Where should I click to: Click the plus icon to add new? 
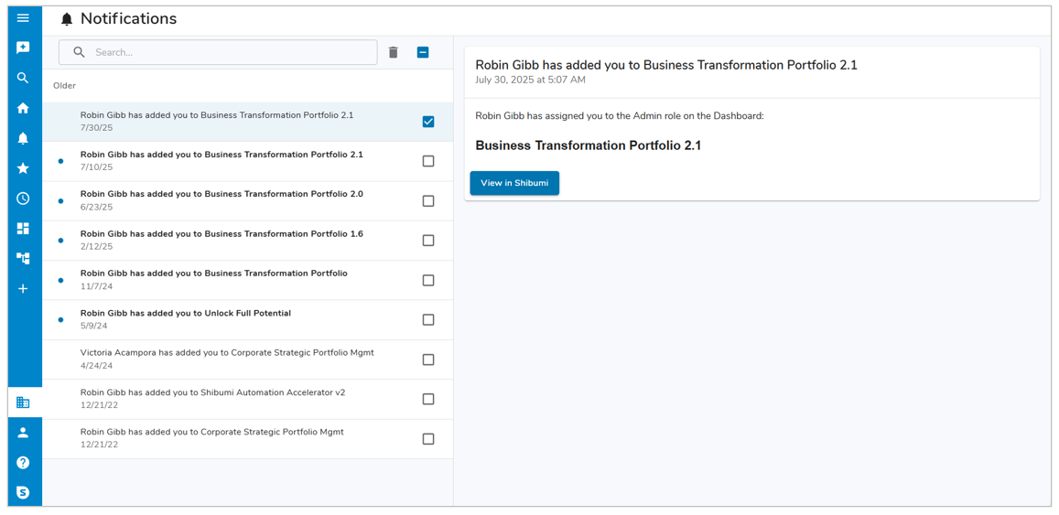(x=23, y=289)
